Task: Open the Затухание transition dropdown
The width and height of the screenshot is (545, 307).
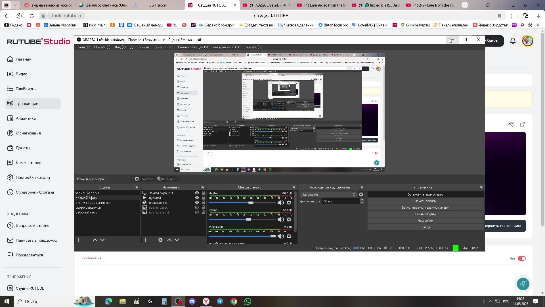Action: click(328, 195)
